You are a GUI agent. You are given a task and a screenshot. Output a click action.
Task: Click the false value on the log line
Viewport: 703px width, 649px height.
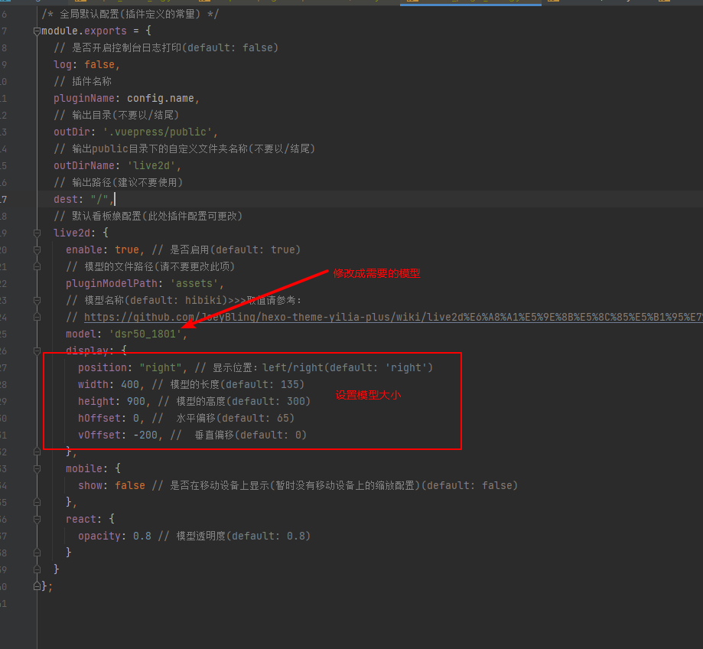coord(99,64)
